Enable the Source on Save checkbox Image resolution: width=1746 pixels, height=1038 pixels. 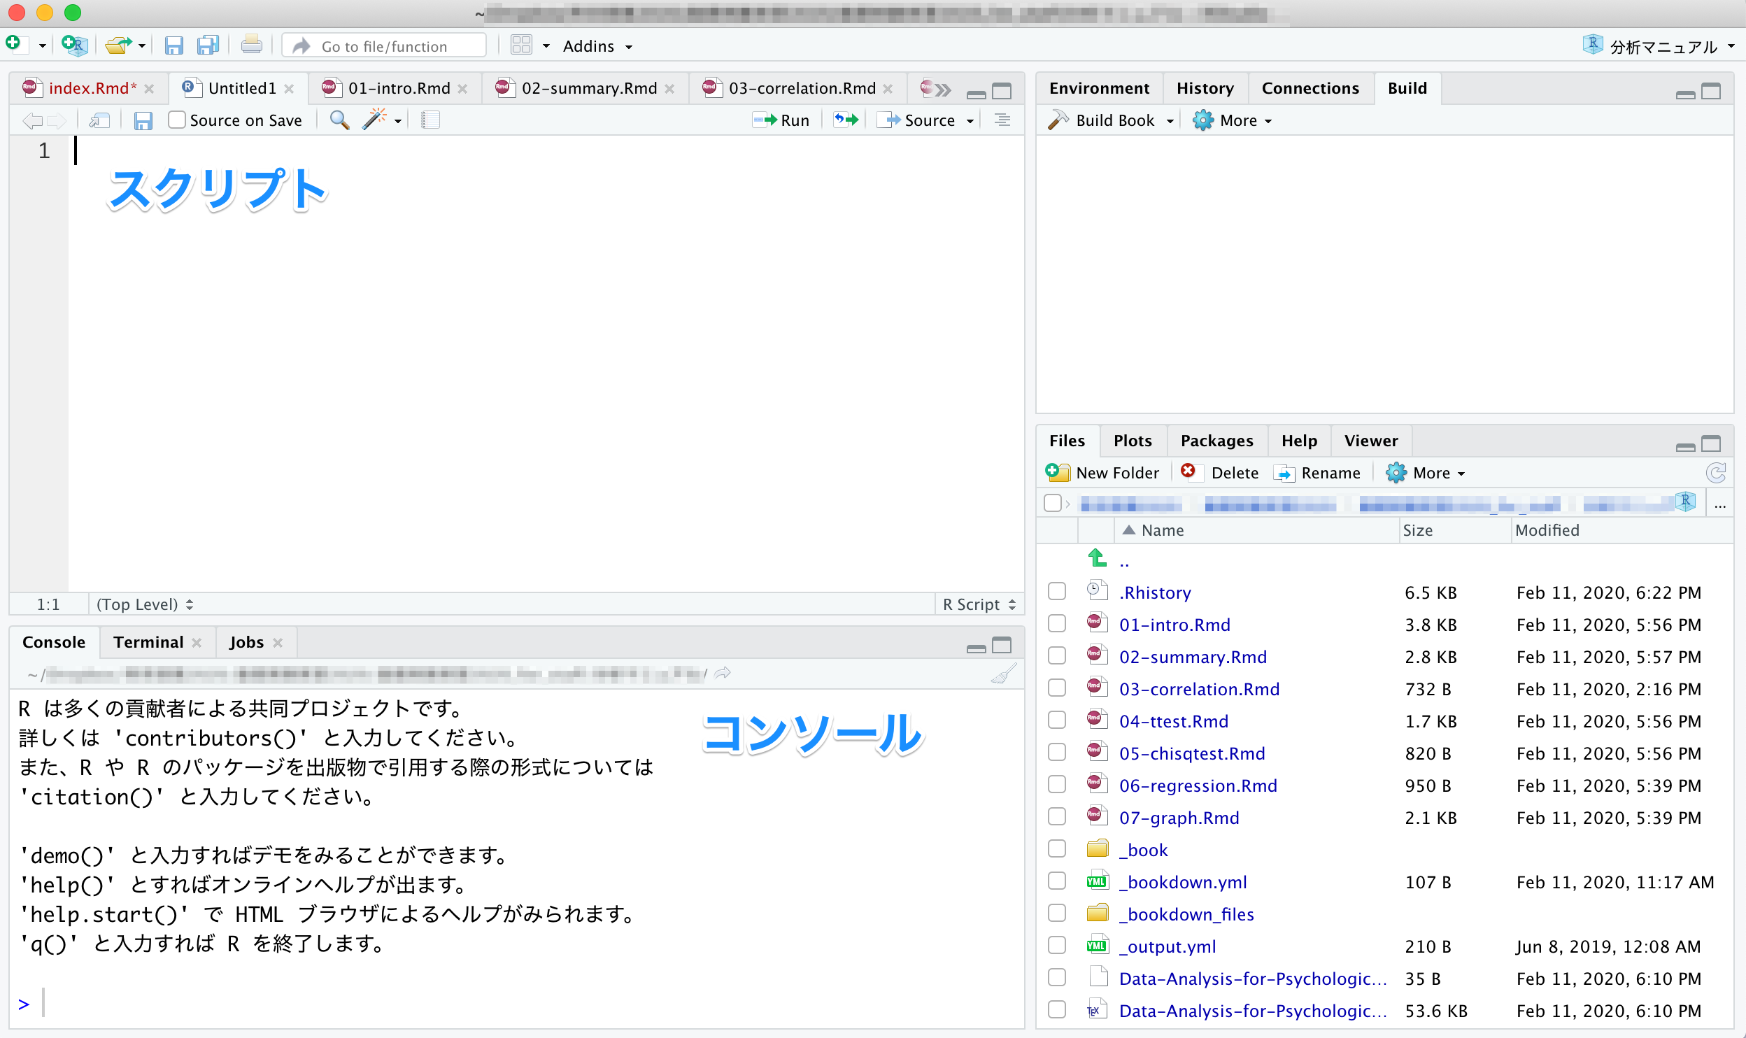177,120
